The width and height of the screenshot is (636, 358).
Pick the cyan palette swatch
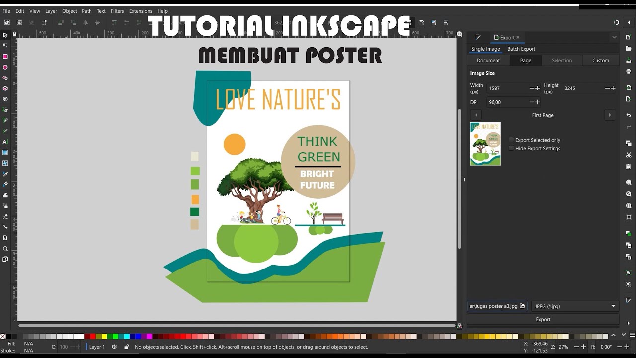127,337
